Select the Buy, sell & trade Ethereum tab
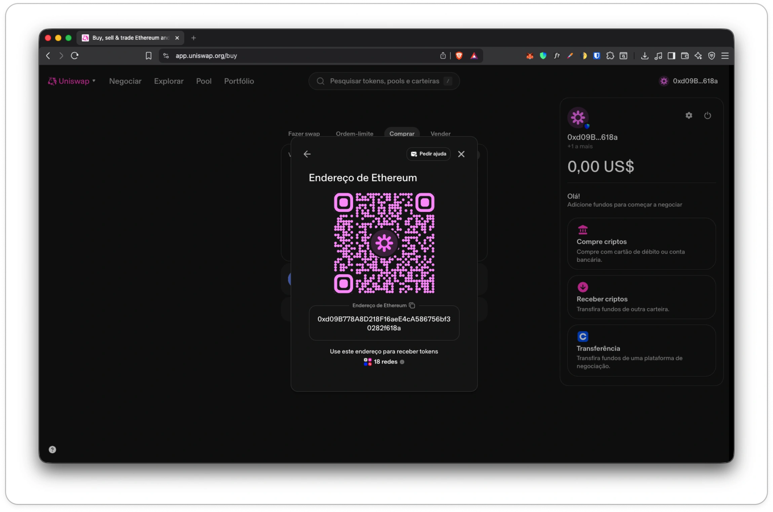This screenshot has width=773, height=512. (x=130, y=38)
